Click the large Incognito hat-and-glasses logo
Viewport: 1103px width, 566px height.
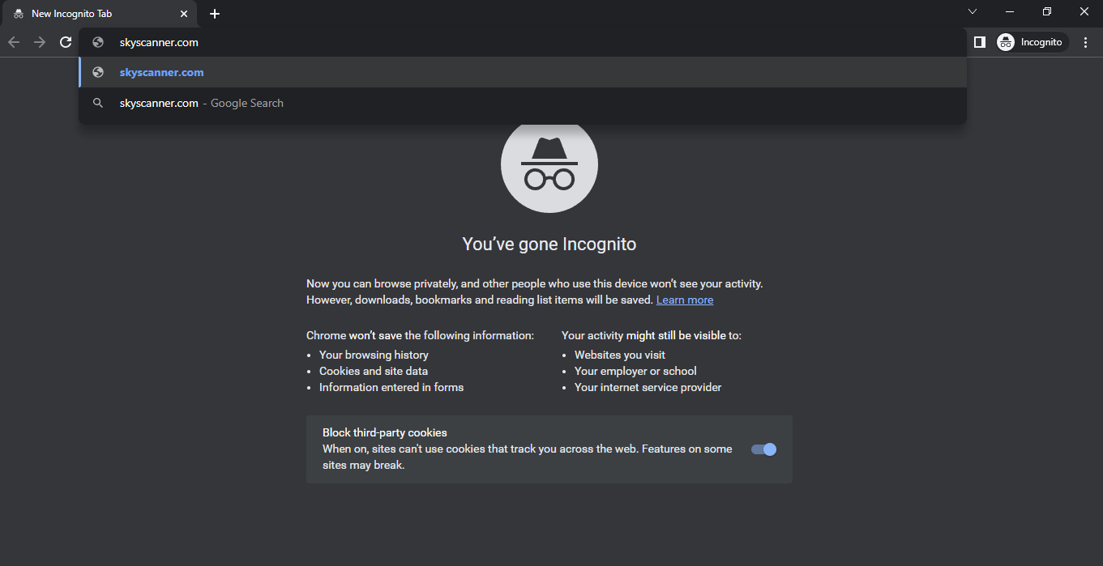(549, 164)
